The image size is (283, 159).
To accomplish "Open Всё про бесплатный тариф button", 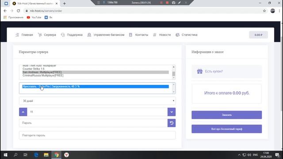I will click(x=227, y=129).
